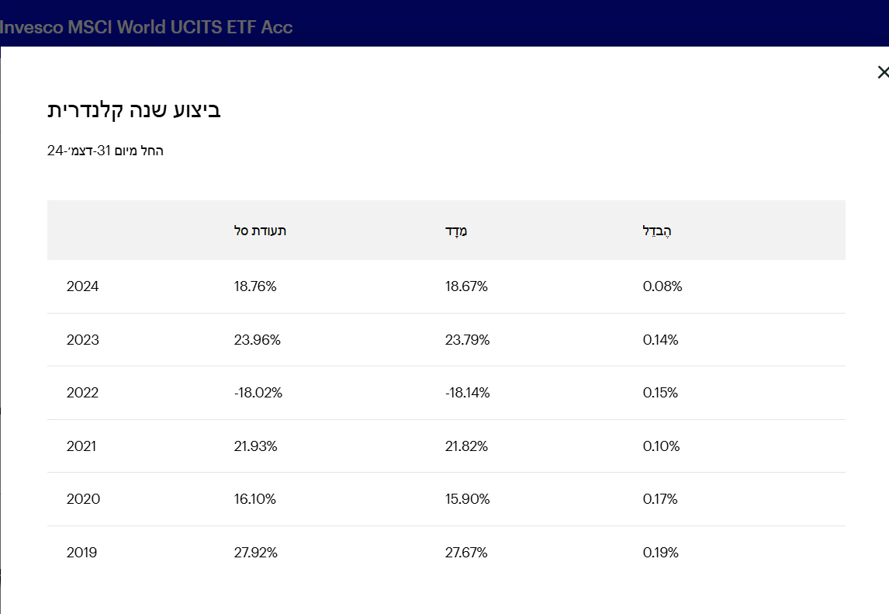
Task: Click the 23.79% index value for 2023
Action: (x=467, y=340)
